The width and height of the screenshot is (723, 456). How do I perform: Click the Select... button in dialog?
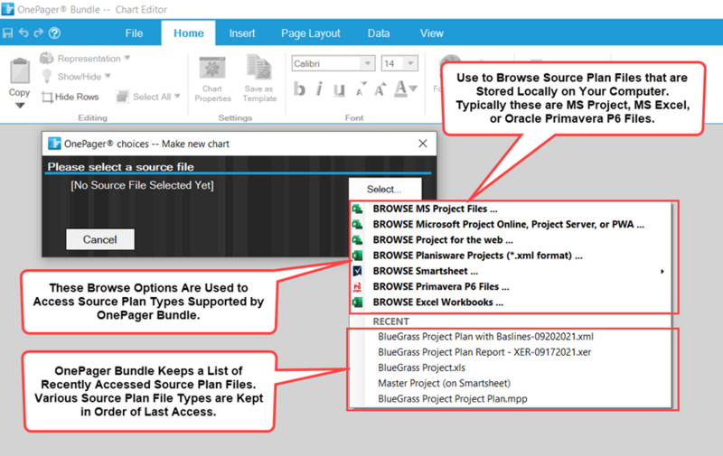click(x=385, y=189)
